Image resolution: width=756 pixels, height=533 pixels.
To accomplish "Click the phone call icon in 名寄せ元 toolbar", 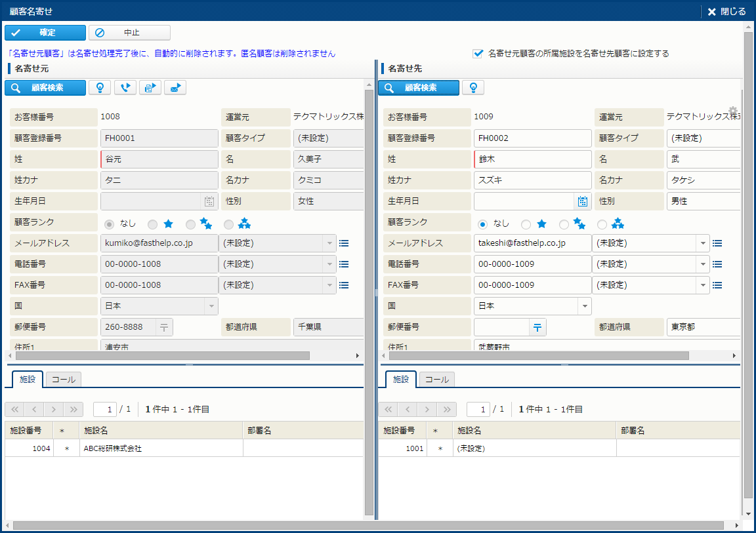I will pos(125,88).
